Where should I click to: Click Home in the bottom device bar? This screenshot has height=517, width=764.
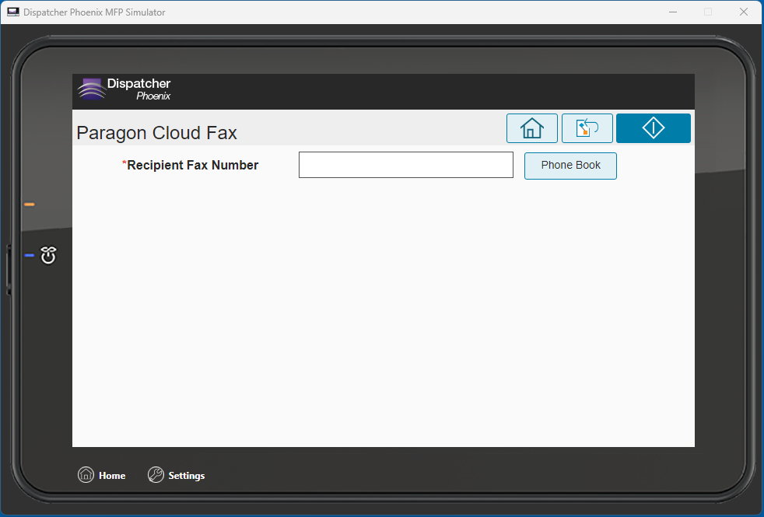point(102,475)
